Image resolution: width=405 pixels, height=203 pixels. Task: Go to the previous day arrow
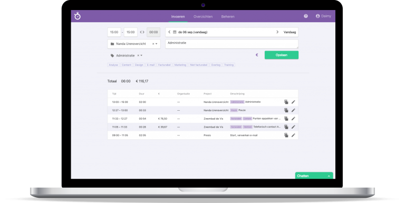pos(169,32)
